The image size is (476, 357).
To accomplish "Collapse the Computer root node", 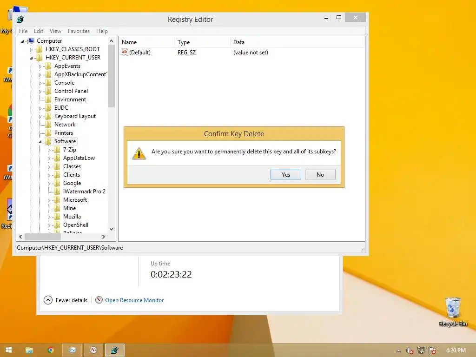I will [x=22, y=41].
